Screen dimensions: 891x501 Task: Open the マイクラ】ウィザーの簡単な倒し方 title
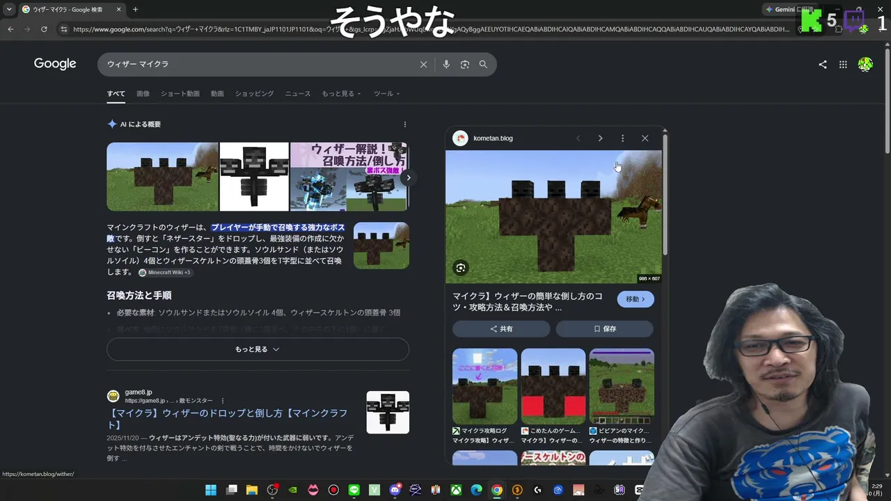[x=528, y=301]
